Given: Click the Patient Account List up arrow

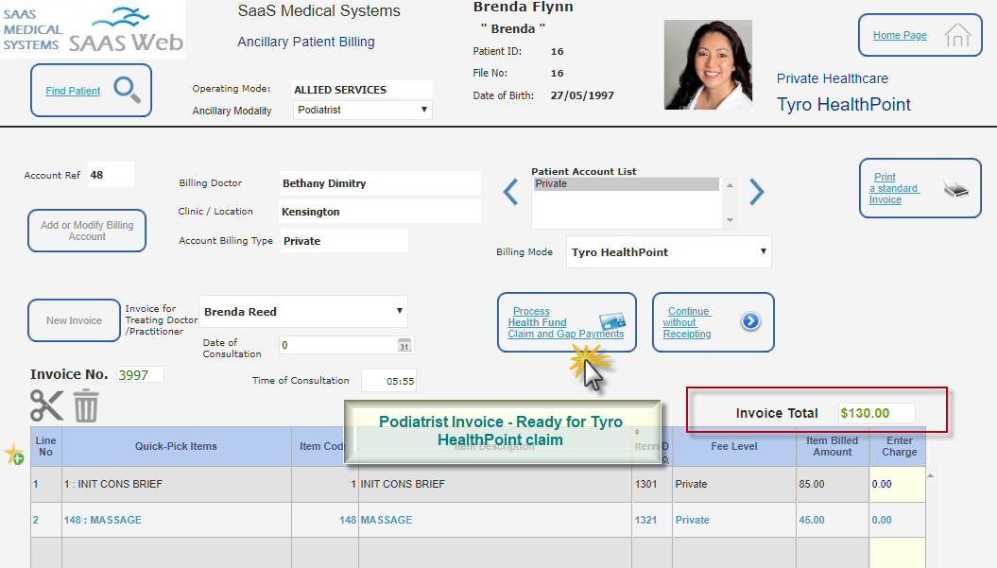Looking at the screenshot, I should point(730,185).
